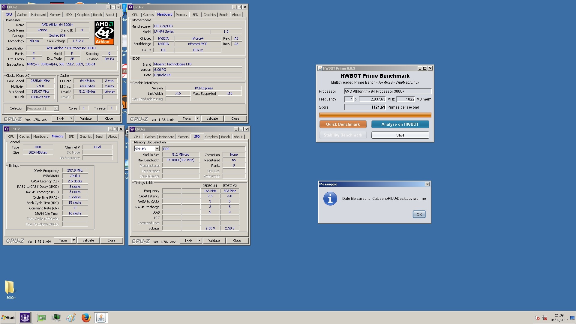Minimize the HWBOT Prime window
This screenshot has height=324, width=576.
point(420,68)
